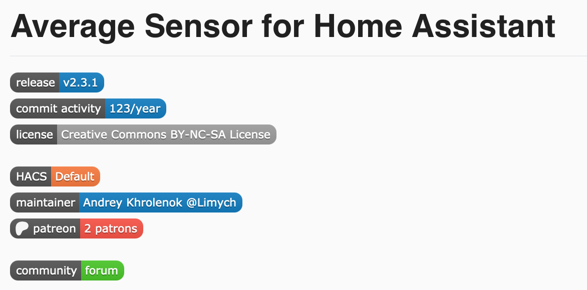
Task: Open the green forum badge
Action: 102,270
